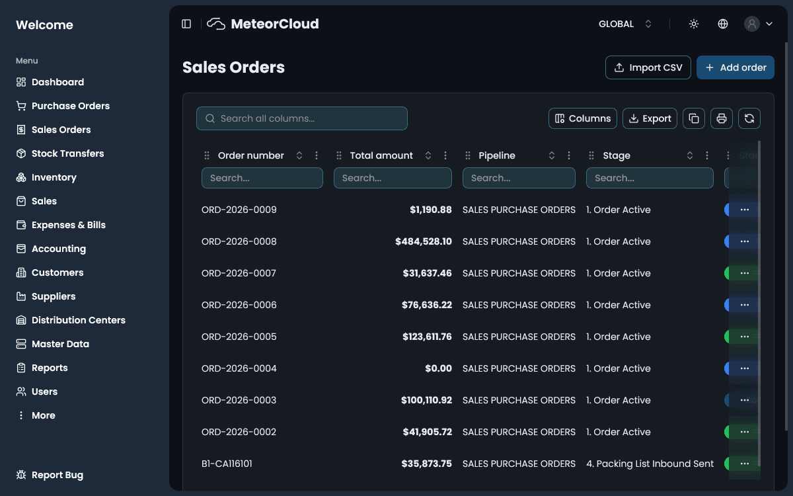The height and width of the screenshot is (496, 793).
Task: Open Inventory from the sidebar menu
Action: pyautogui.click(x=56, y=177)
